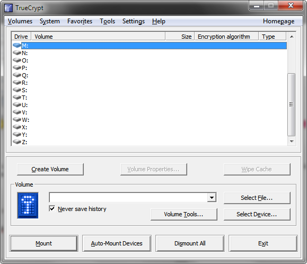The height and width of the screenshot is (264, 307).
Task: Click the Create Volume button
Action: [50, 169]
